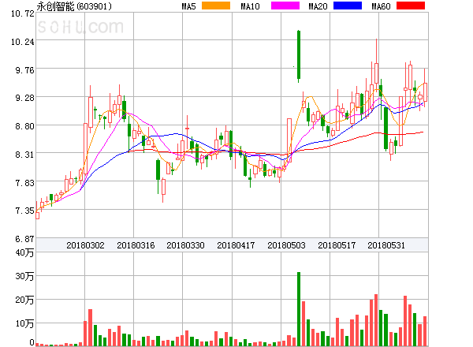473x347 pixels.
Task: Click the 20180517 date label
Action: point(337,245)
